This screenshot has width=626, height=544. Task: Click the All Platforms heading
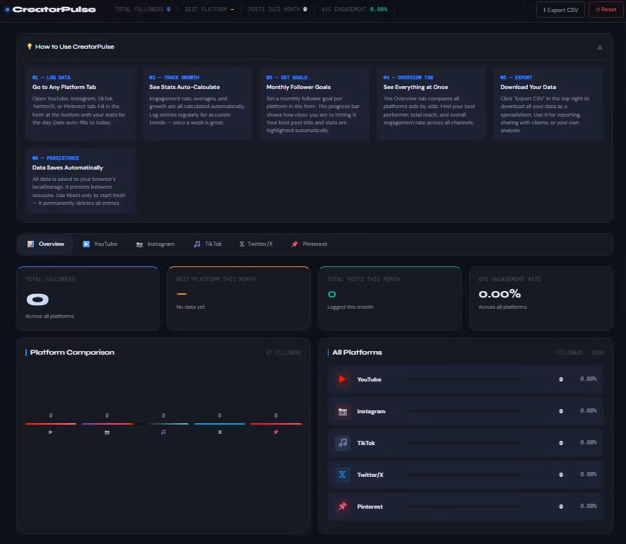357,353
